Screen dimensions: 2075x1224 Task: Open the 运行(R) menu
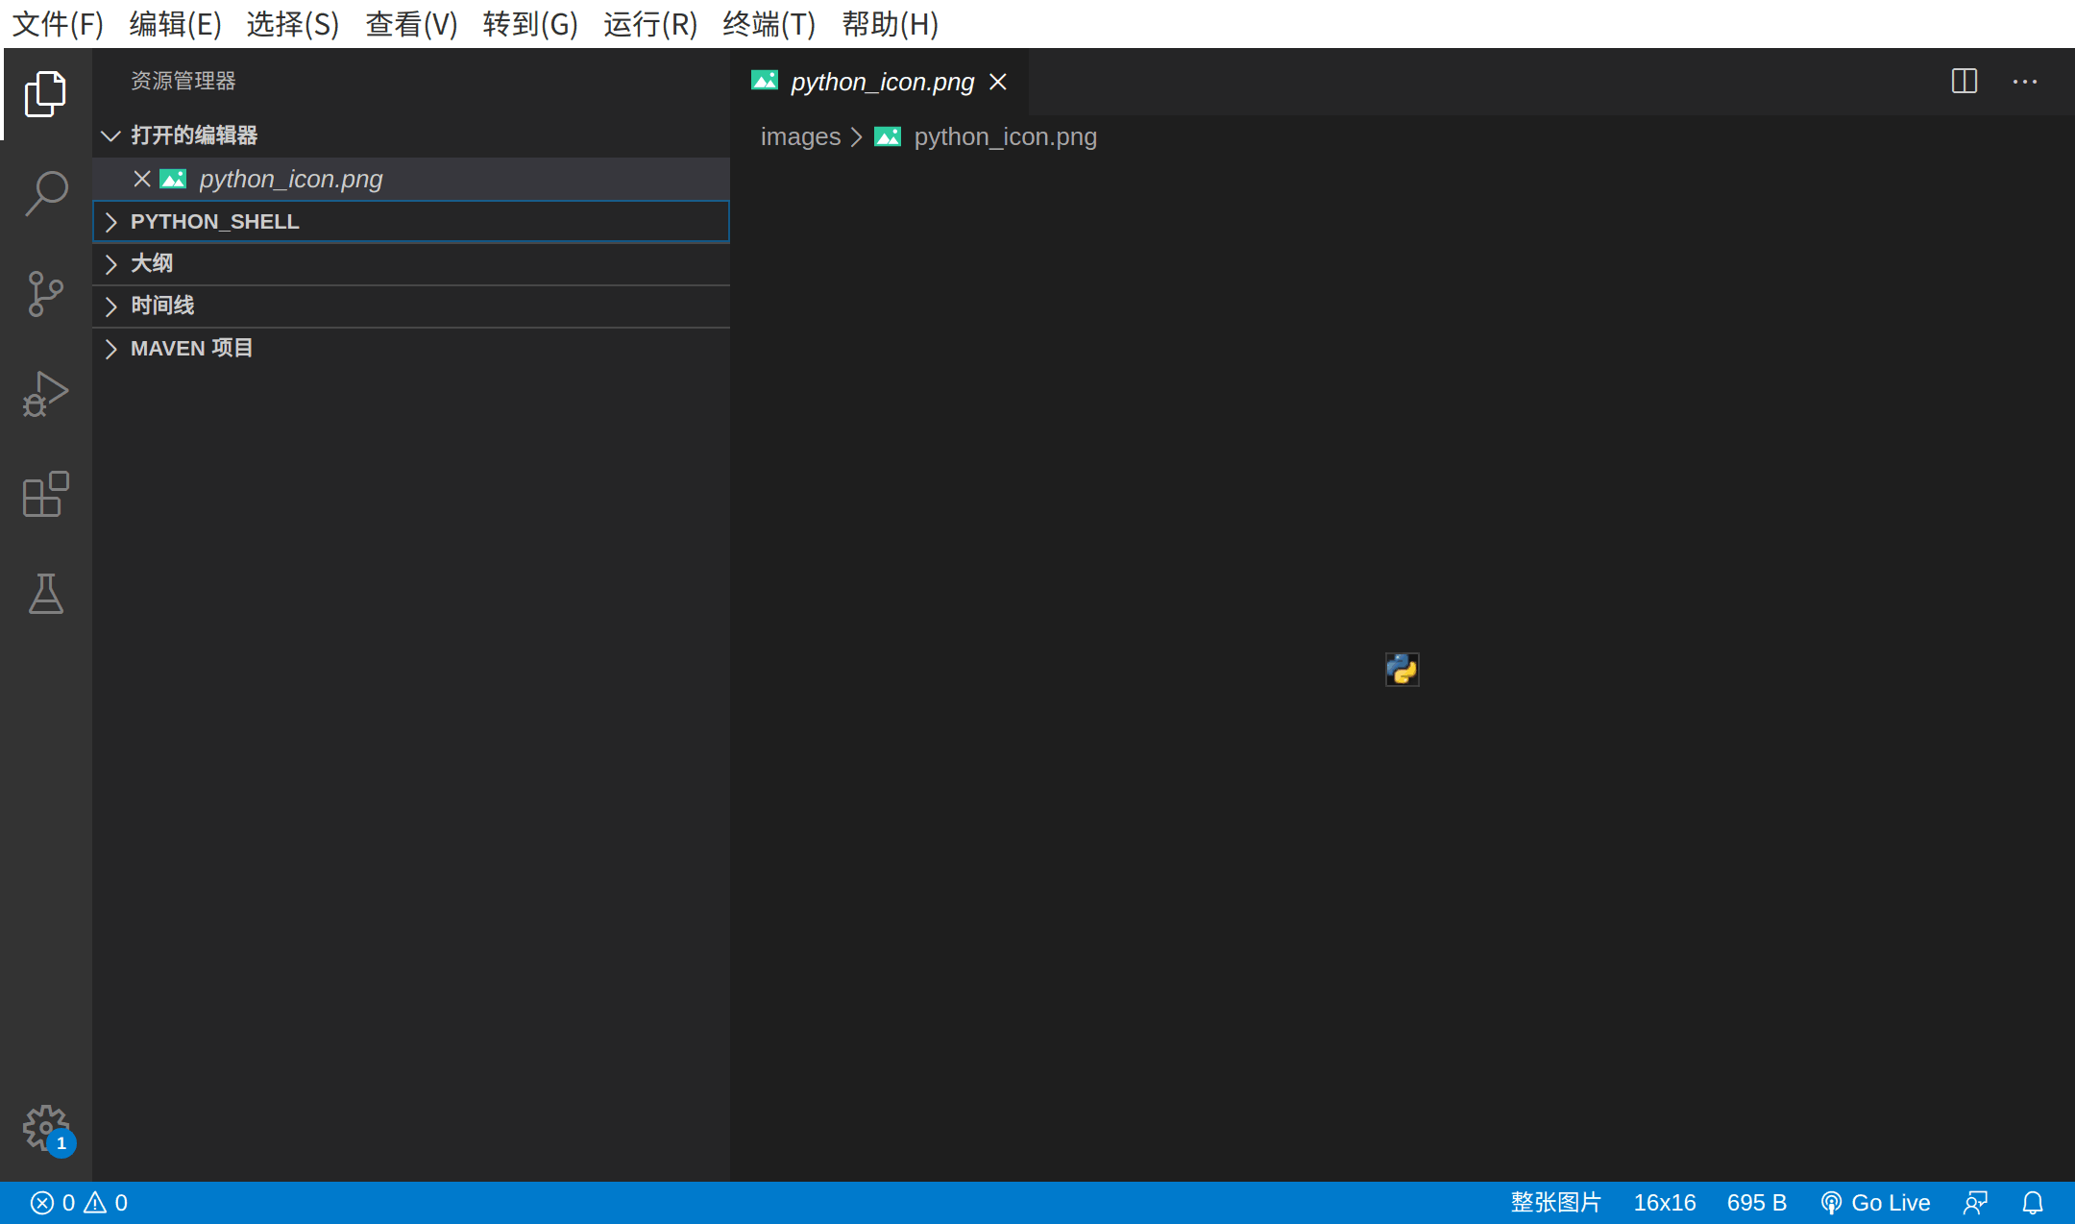pyautogui.click(x=650, y=24)
